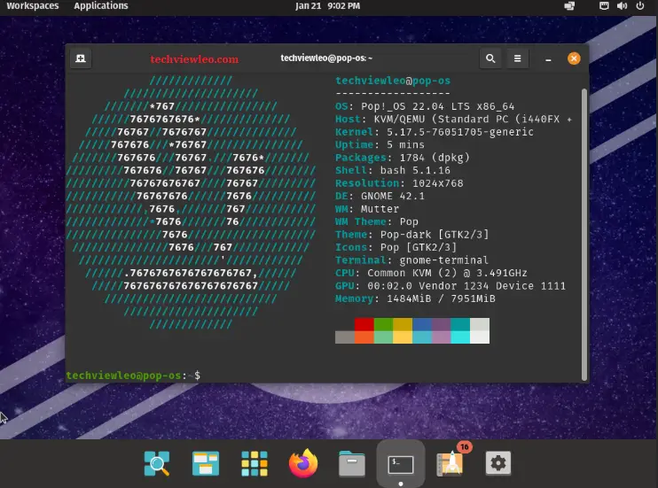
Task: Launch Firefox from the dock
Action: click(303, 463)
